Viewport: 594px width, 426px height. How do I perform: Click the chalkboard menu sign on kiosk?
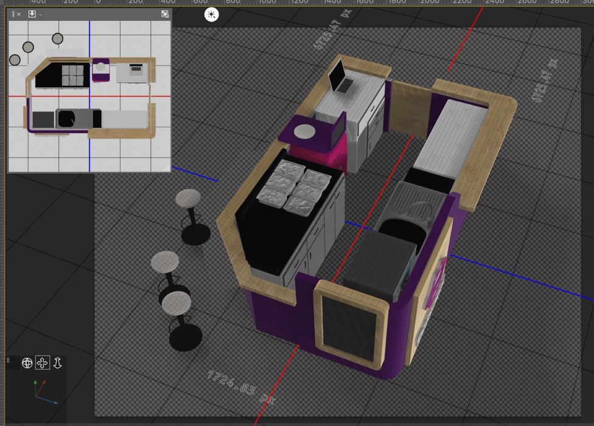(351, 326)
